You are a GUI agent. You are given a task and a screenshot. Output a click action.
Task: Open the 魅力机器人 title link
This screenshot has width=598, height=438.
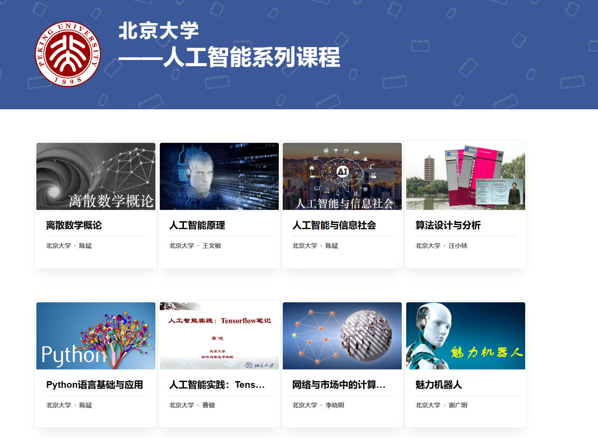pyautogui.click(x=439, y=385)
